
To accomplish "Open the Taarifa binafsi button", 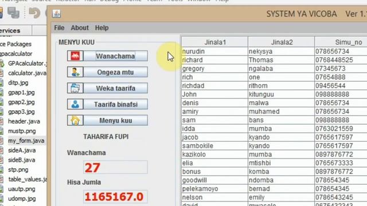I will [116, 104].
